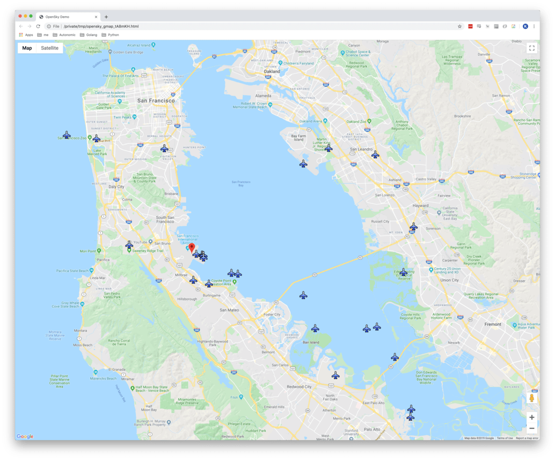555x460 pixels.
Task: Click the Oakland Zoo marker
Action: (x=369, y=121)
